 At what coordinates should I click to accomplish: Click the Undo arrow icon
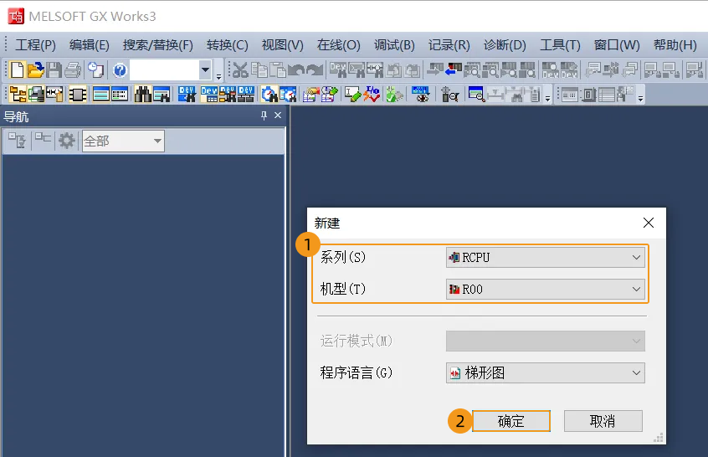click(295, 70)
